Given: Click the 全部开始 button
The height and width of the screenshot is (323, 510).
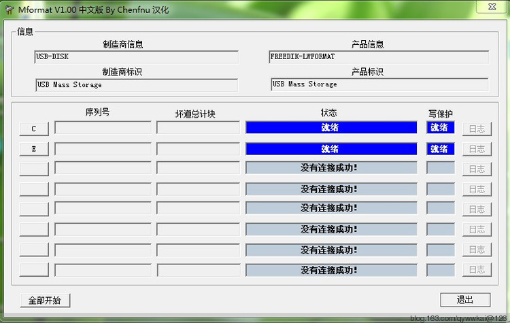Looking at the screenshot, I should coord(45,301).
